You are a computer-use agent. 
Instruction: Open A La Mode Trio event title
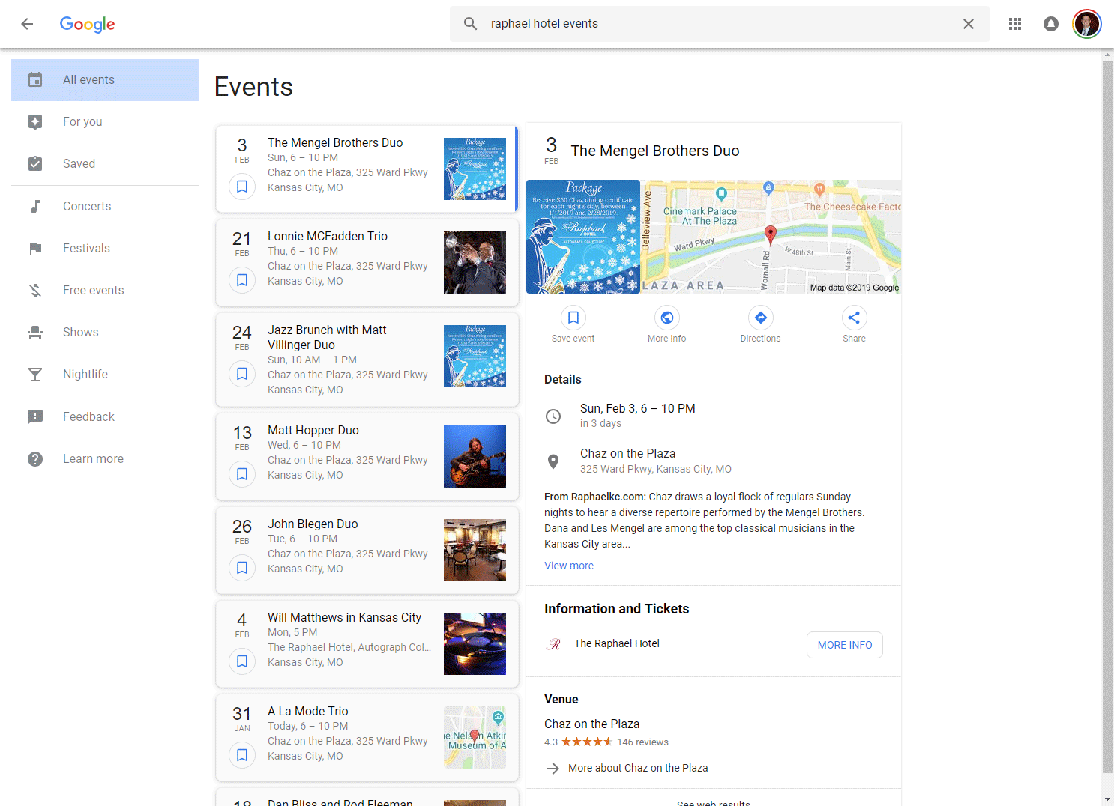[308, 711]
